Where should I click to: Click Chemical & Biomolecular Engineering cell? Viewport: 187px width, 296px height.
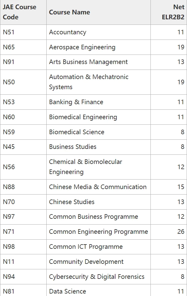click(99, 167)
